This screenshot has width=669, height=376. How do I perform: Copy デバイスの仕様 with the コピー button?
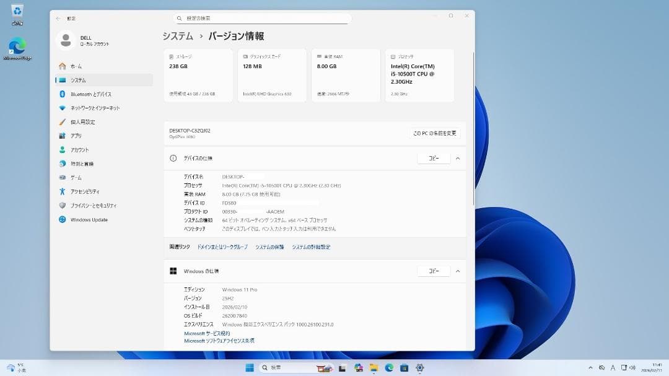(434, 158)
